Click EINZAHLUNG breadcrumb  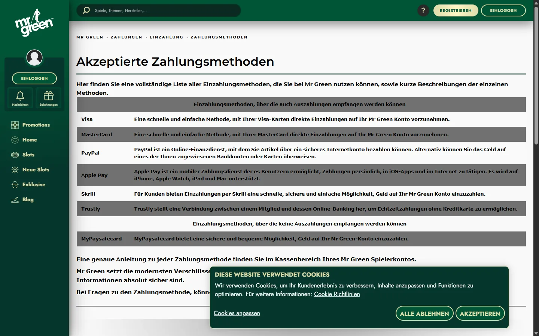click(x=167, y=37)
